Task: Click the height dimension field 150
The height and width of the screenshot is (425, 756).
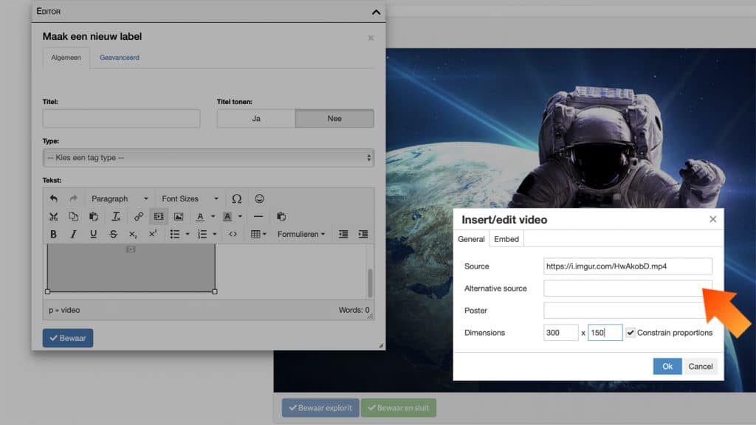Action: click(605, 333)
